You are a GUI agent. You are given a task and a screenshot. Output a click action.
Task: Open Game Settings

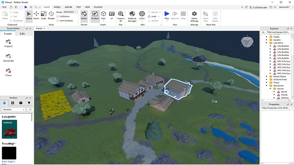coord(194,16)
